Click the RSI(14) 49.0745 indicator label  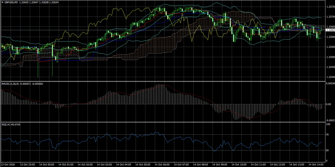click(x=11, y=124)
